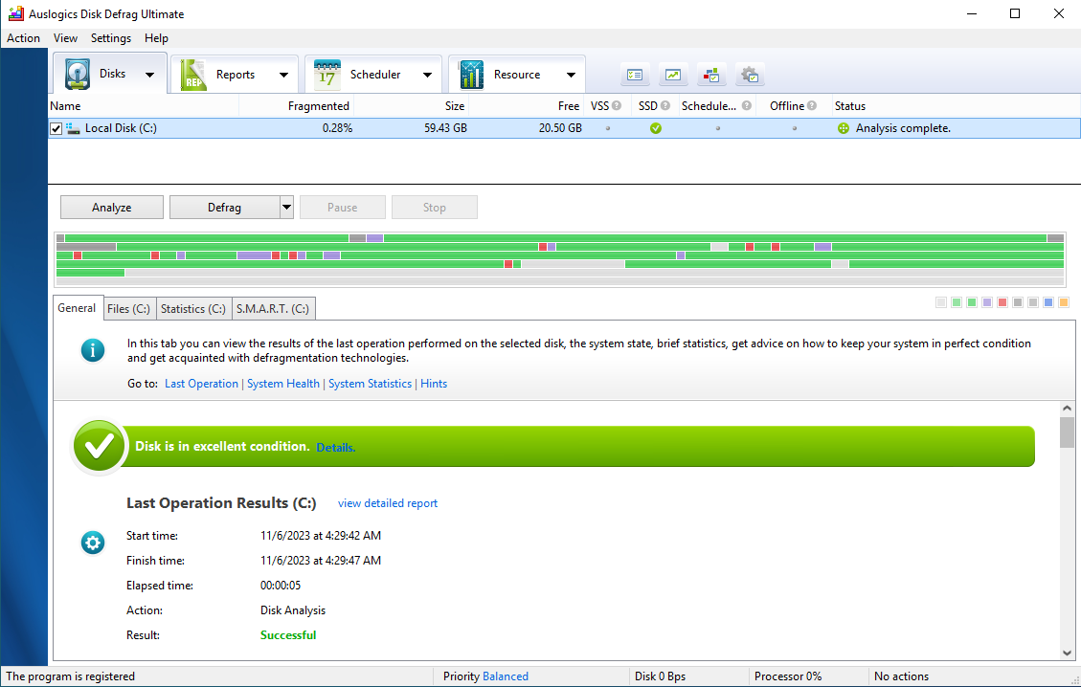
Task: Switch to the Statistics (C:) tab
Action: click(193, 309)
